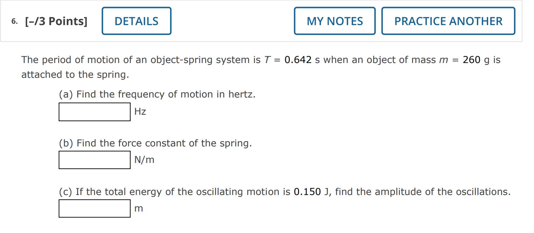
Task: Click the N/m unit label in part (b)
Action: 144,160
